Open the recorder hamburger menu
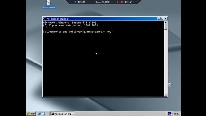 click(71, 2)
